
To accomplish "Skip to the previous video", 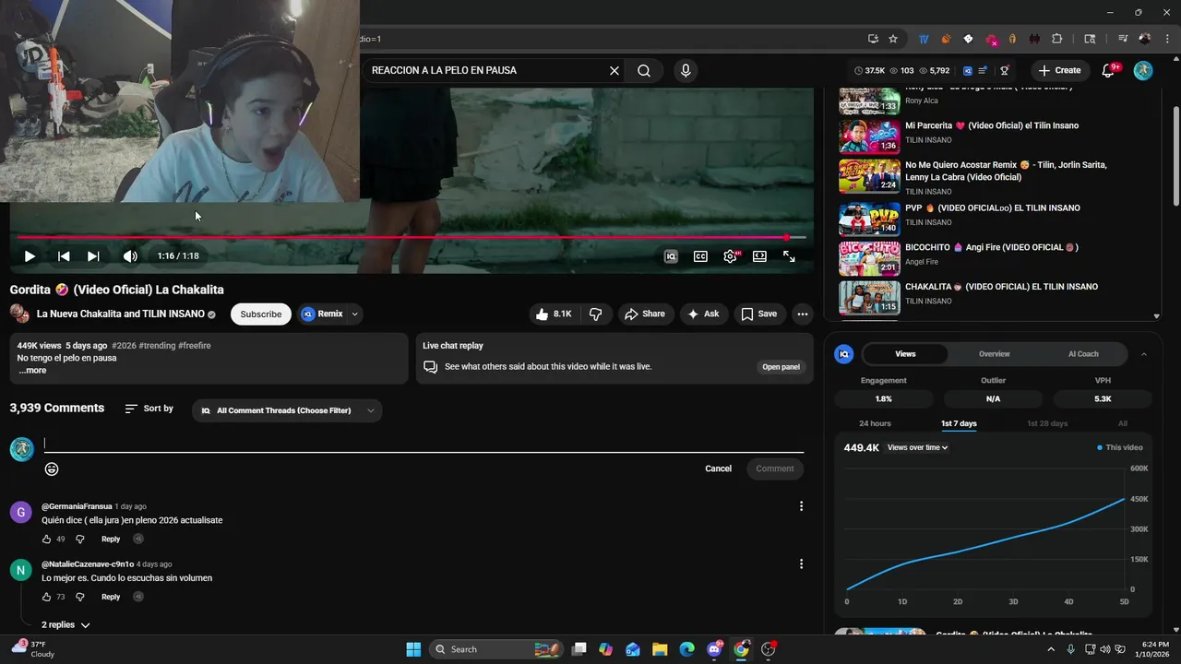I will pyautogui.click(x=64, y=256).
